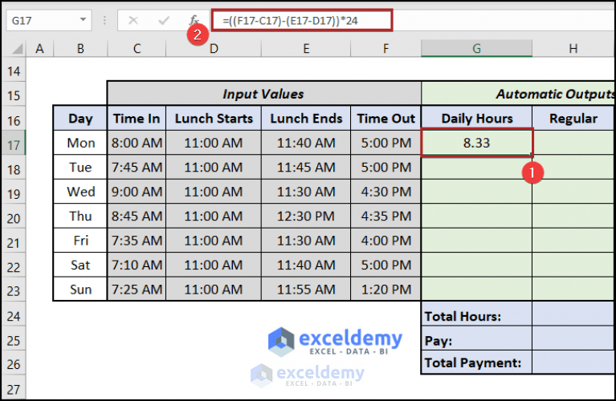Screen dimensions: 616x401
Task: Click Tue Lunch Ends 11:45 AM
Action: (x=306, y=167)
